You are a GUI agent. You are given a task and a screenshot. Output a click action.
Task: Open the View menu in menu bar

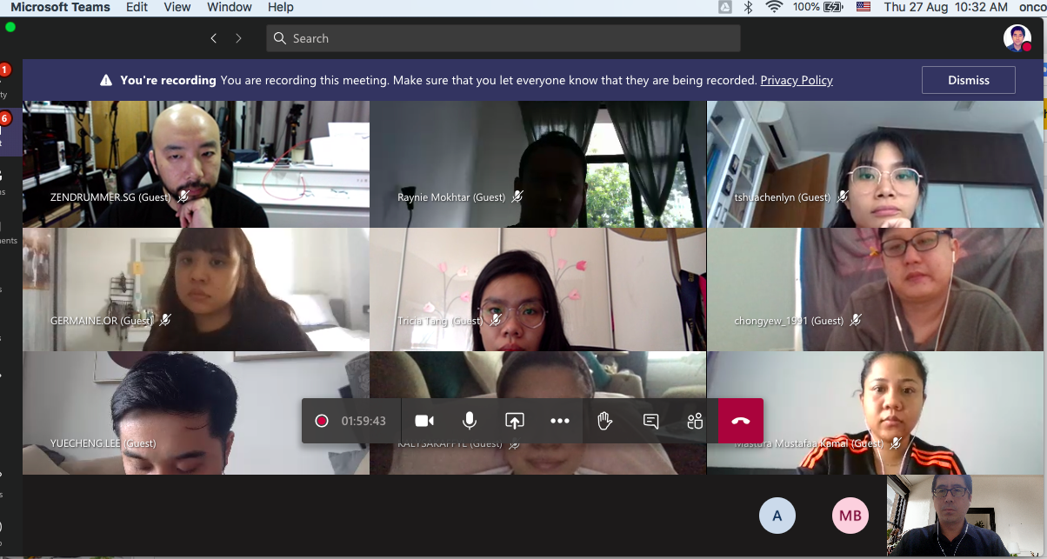point(177,7)
